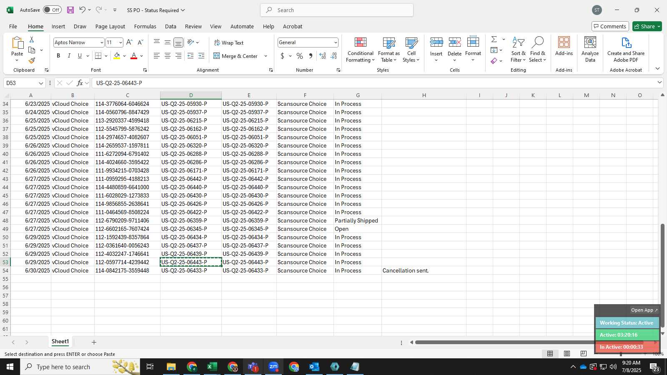Click the Decrease Decimal icon
Viewport: 667px width, 375px height.
pos(333,56)
